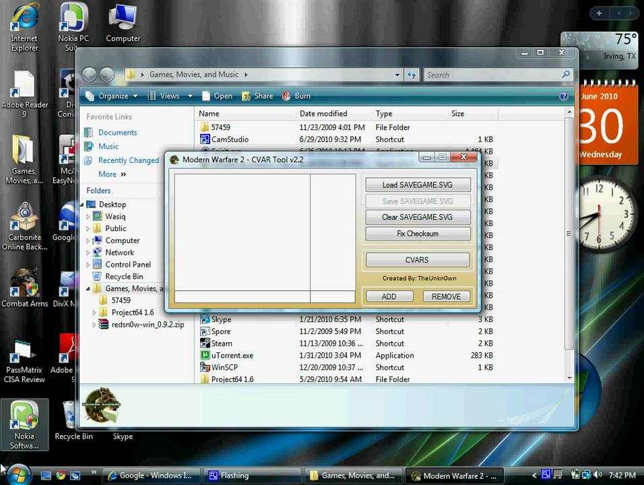The height and width of the screenshot is (485, 644).
Task: Open Nokia Software Updater desktop icon
Action: [x=24, y=424]
